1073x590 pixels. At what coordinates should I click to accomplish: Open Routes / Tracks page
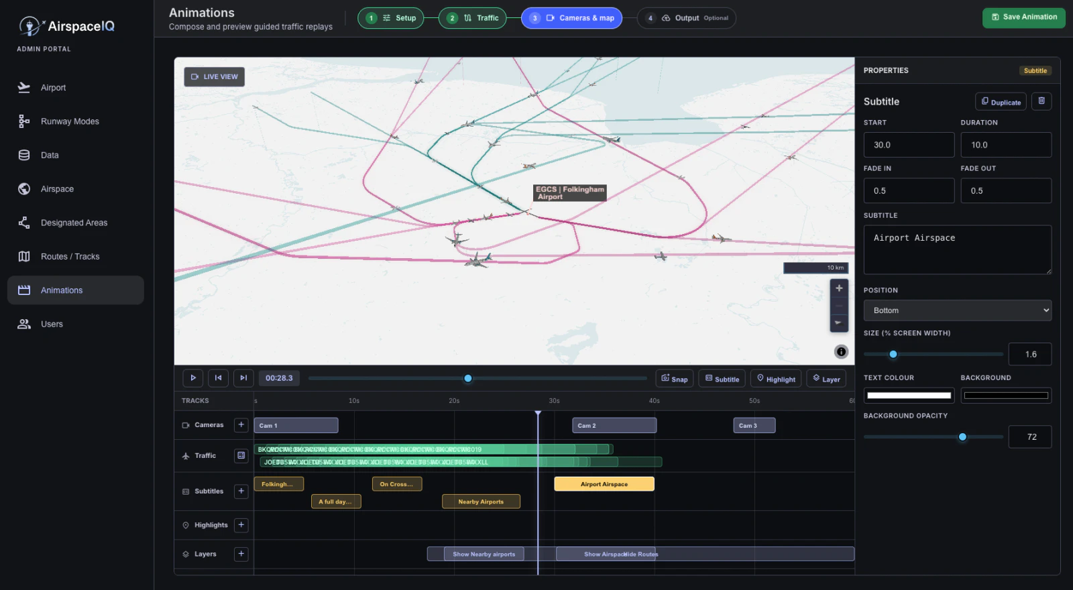click(x=75, y=256)
